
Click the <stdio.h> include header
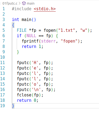tap(45, 9)
